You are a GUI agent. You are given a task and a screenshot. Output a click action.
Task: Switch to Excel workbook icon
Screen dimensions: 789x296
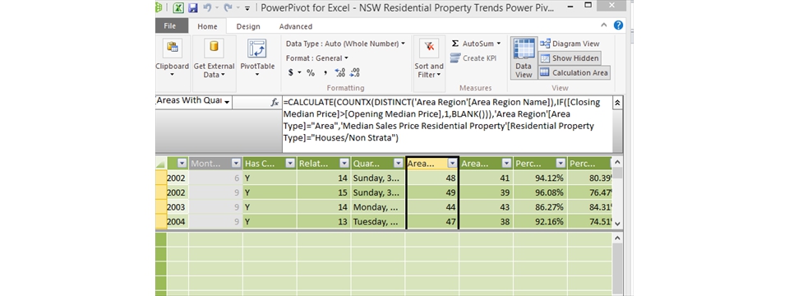tap(178, 8)
